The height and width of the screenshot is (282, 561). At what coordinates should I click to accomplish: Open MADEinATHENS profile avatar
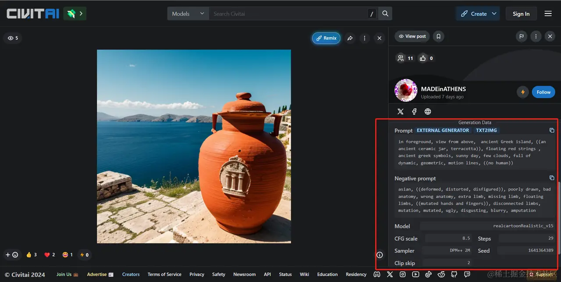tap(406, 90)
